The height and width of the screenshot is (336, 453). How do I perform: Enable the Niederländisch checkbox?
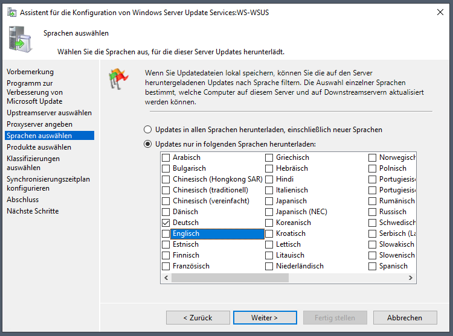(269, 266)
